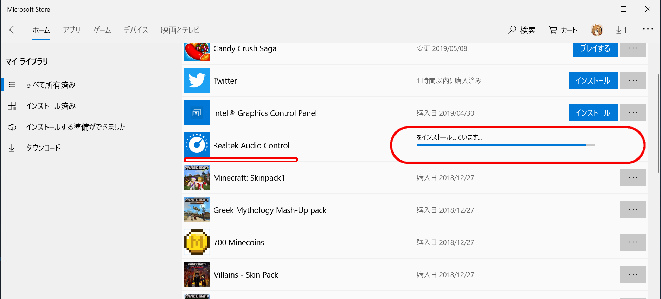Click the 700 Minecoins coin icon

tap(197, 242)
